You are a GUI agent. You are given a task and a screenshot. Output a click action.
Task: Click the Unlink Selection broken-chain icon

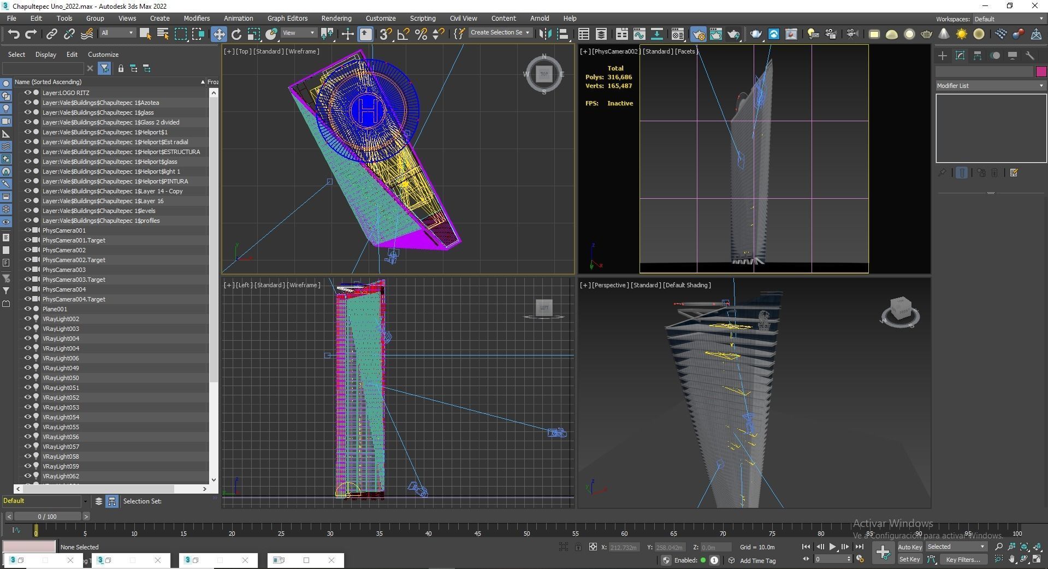69,34
